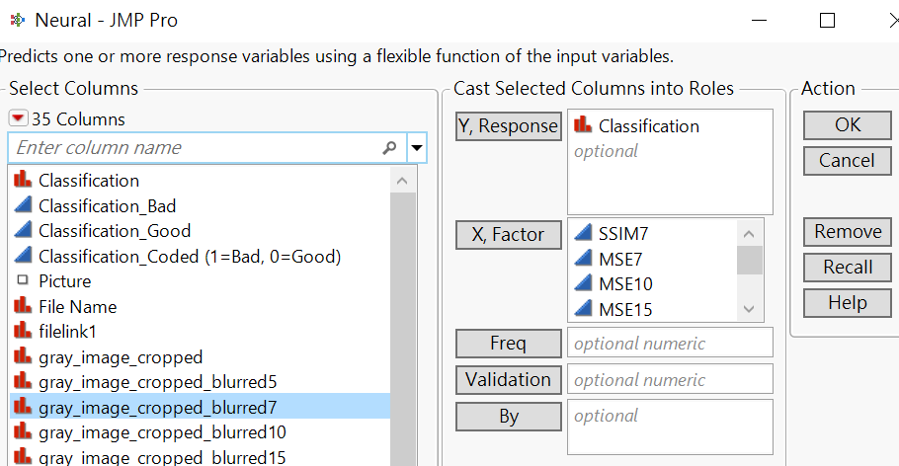Open the column filter dropdown arrow
899x466 pixels.
pyautogui.click(x=418, y=148)
